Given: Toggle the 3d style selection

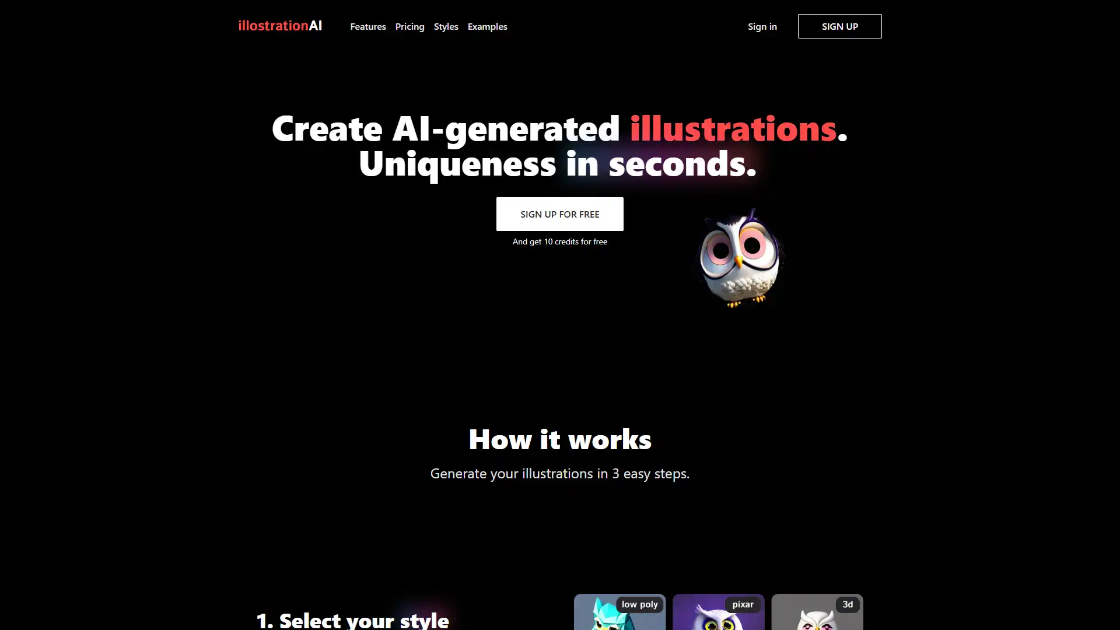Looking at the screenshot, I should point(817,611).
